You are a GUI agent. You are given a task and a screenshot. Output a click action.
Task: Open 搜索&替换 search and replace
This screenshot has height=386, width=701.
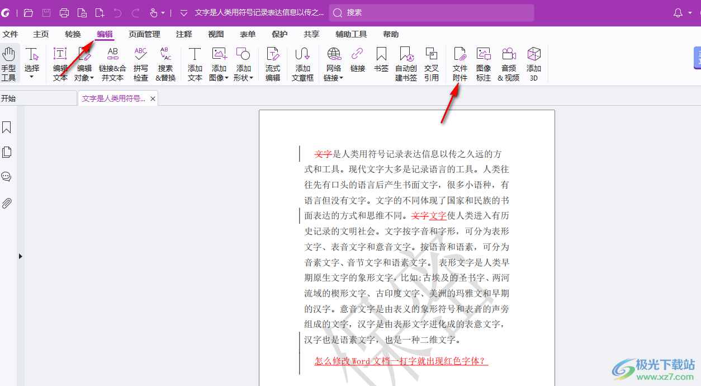click(x=165, y=64)
